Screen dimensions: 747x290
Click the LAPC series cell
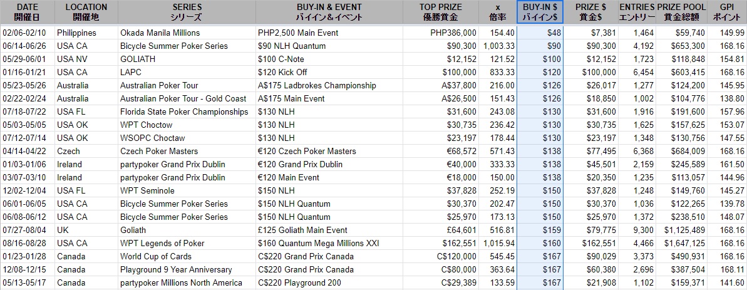(187, 73)
